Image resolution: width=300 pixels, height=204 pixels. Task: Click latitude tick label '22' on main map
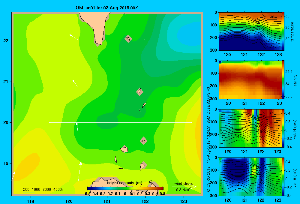pyautogui.click(x=6, y=41)
